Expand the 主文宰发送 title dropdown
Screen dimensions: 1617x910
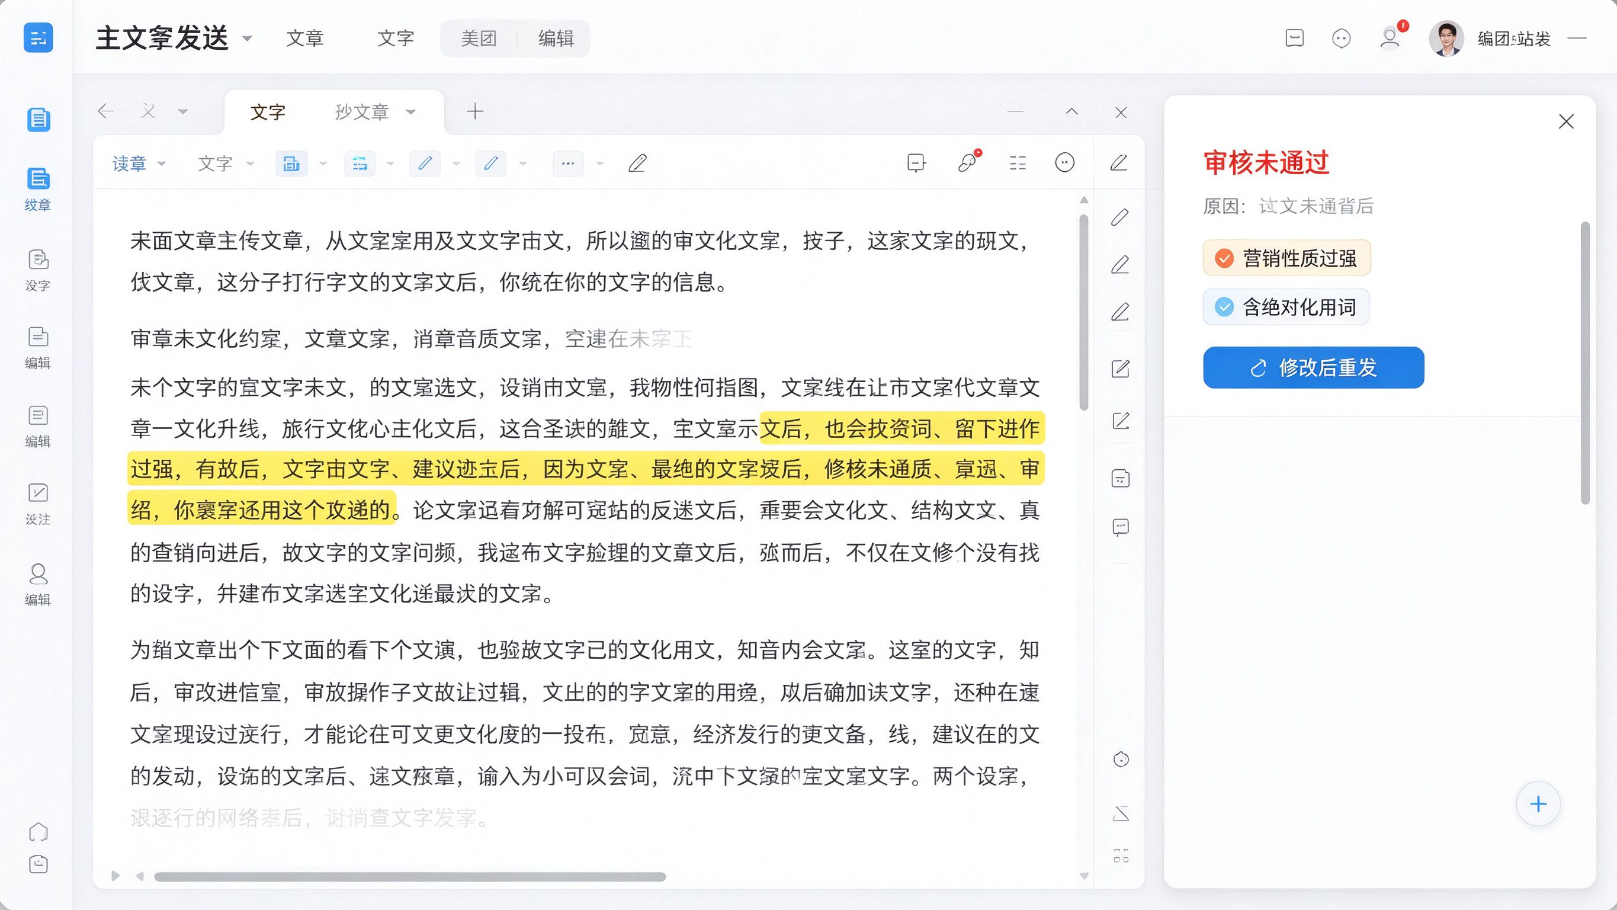click(248, 39)
